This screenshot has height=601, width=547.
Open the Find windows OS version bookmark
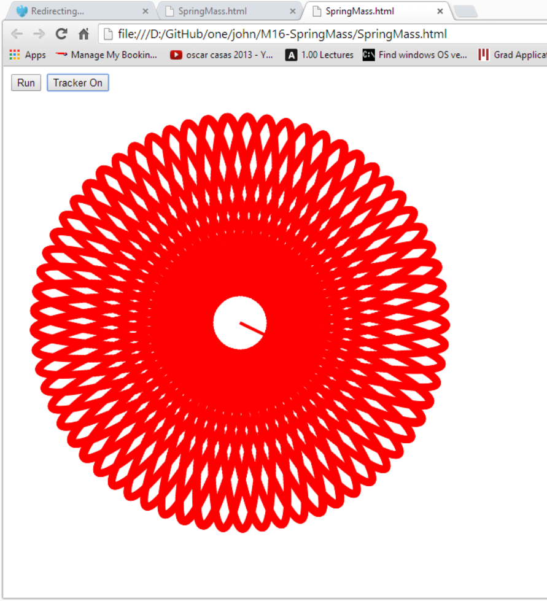point(415,55)
